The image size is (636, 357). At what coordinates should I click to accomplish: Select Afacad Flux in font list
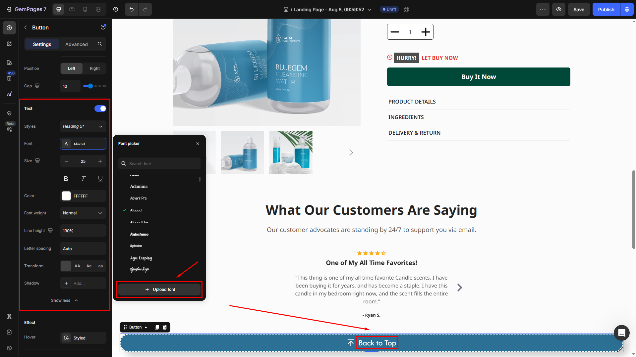coord(139,222)
